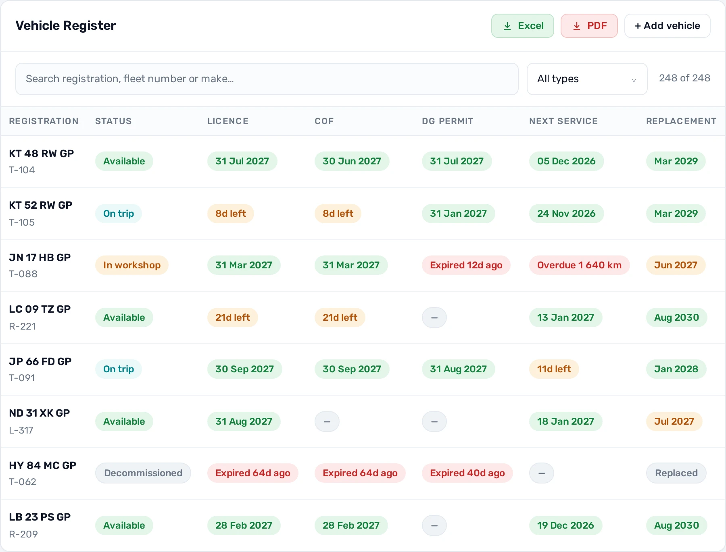Open vehicle JP 66 FD GP
This screenshot has height=552, width=726.
(x=40, y=361)
